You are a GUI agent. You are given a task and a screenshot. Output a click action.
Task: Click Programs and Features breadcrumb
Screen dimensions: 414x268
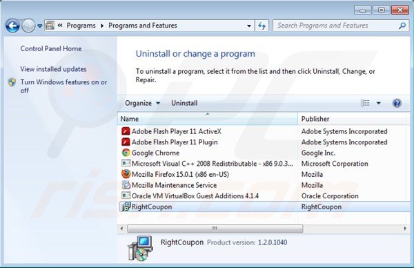tap(143, 26)
